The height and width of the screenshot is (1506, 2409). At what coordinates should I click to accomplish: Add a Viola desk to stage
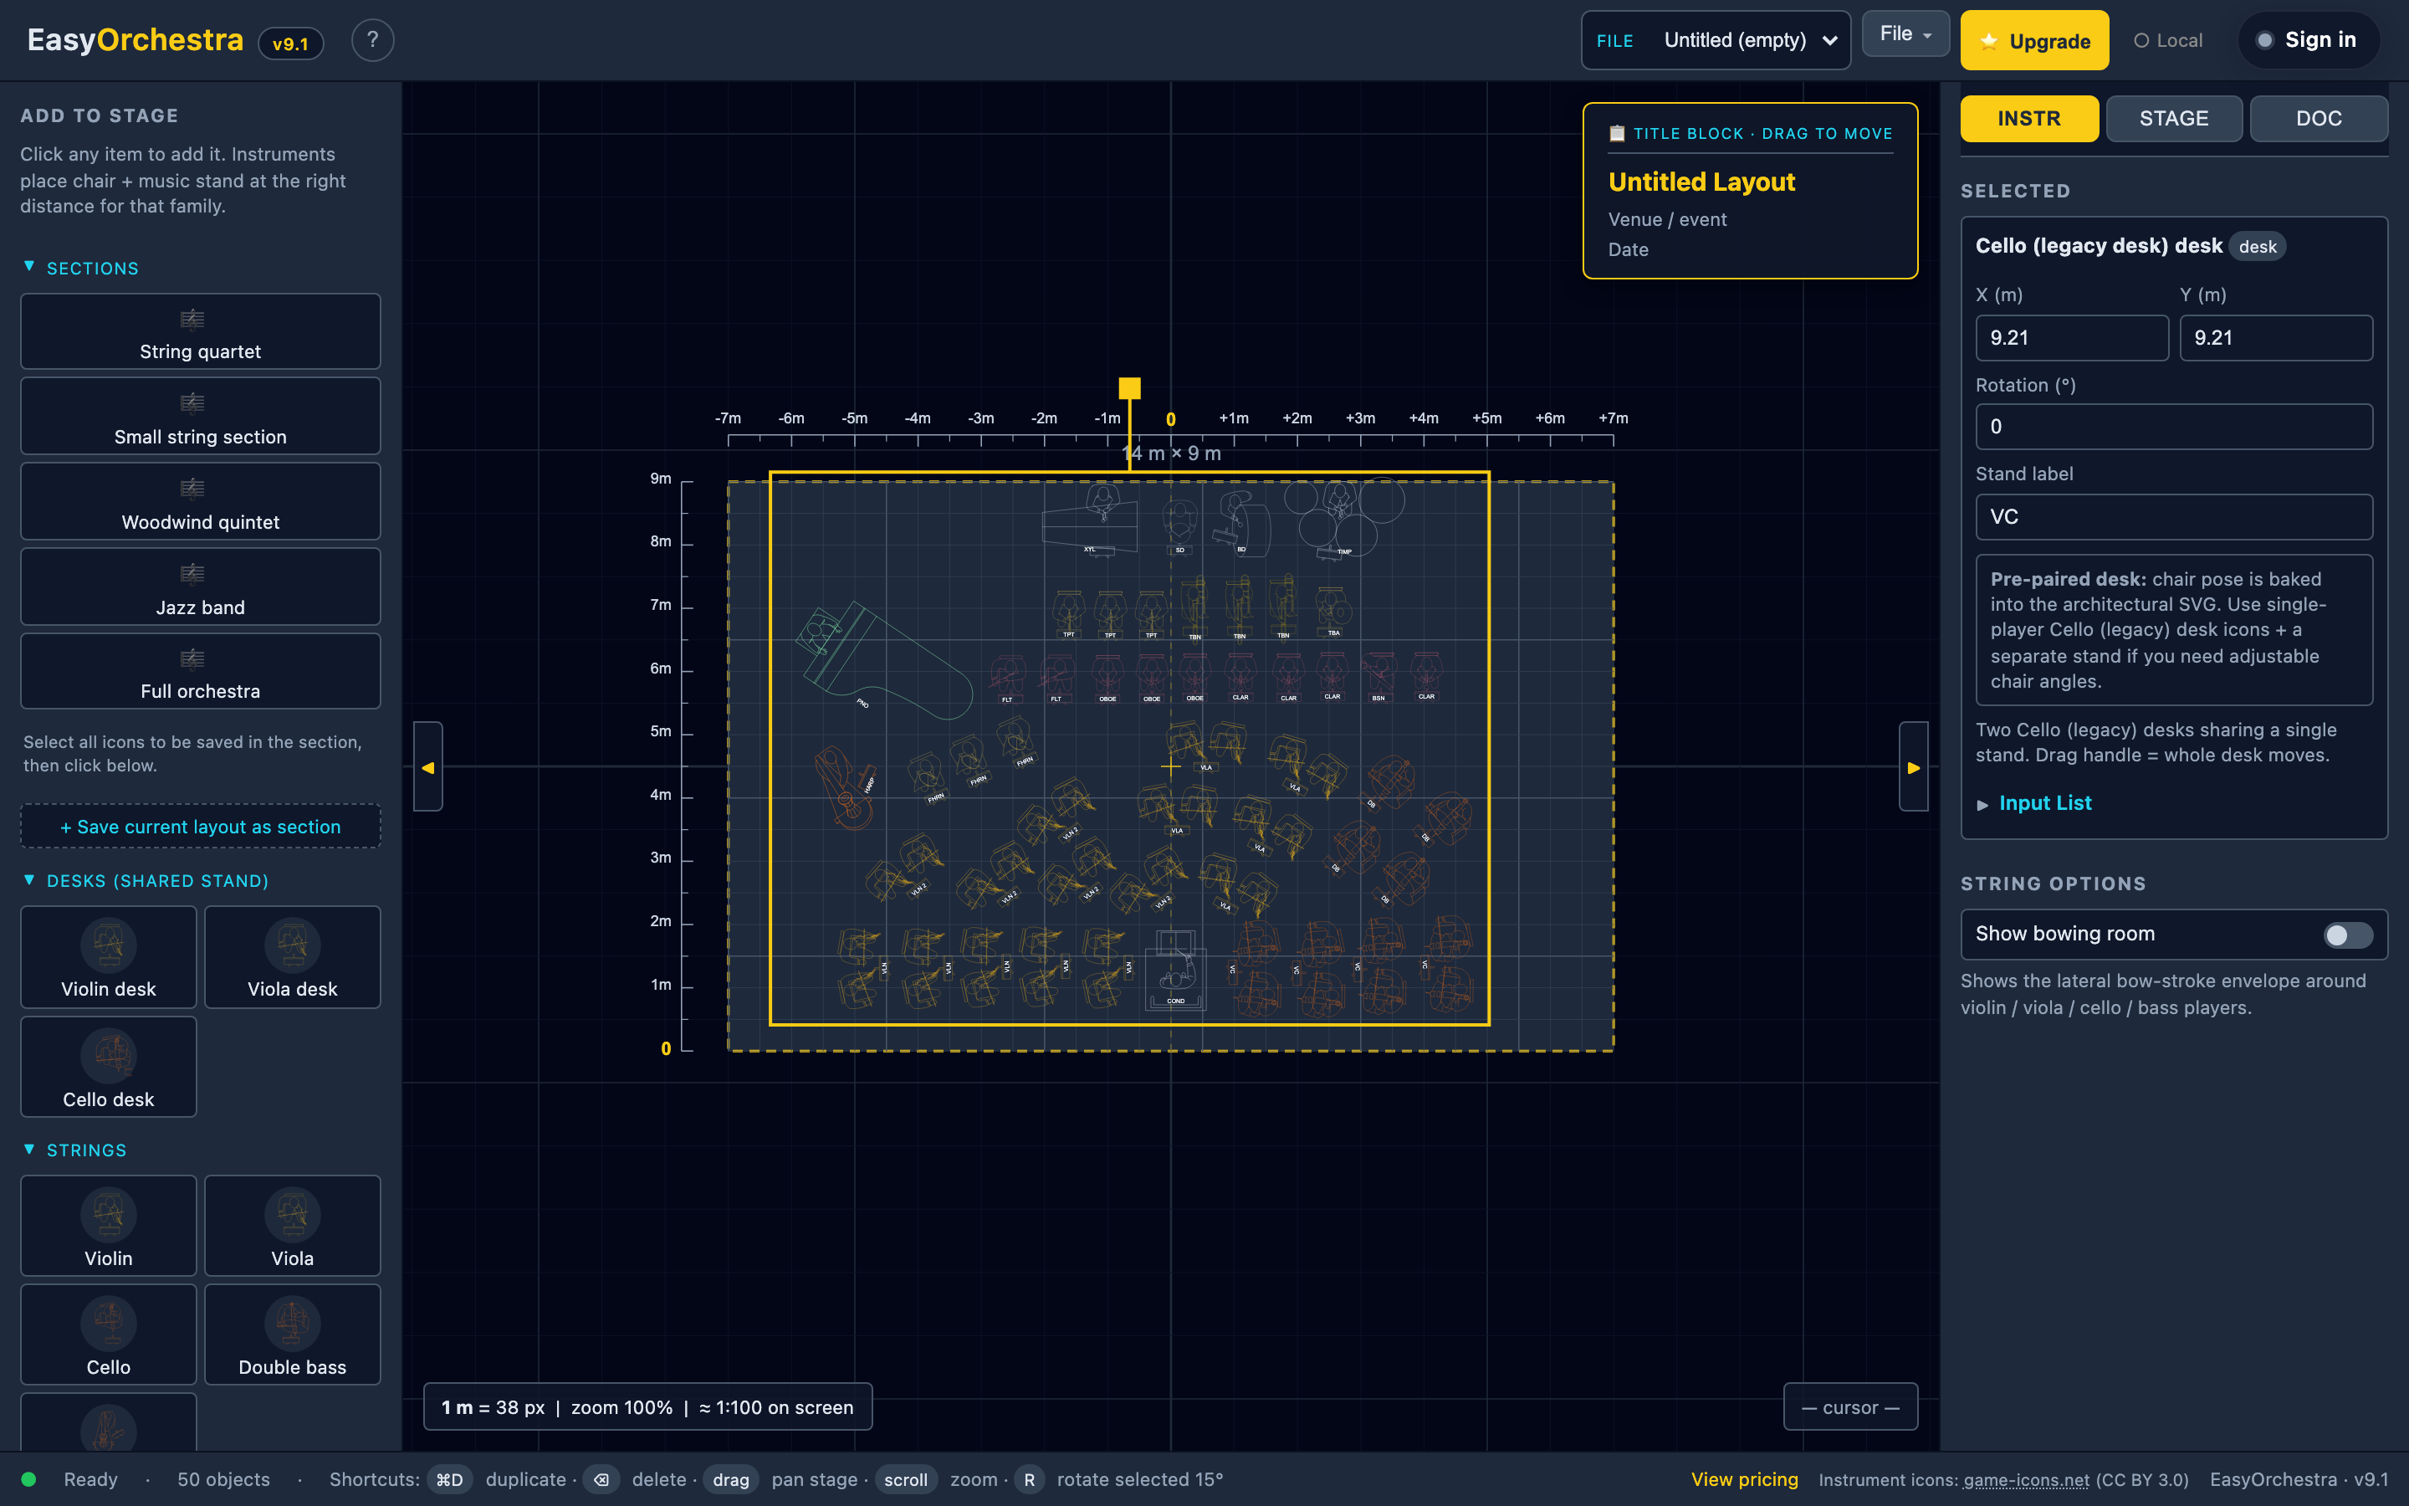pyautogui.click(x=293, y=956)
